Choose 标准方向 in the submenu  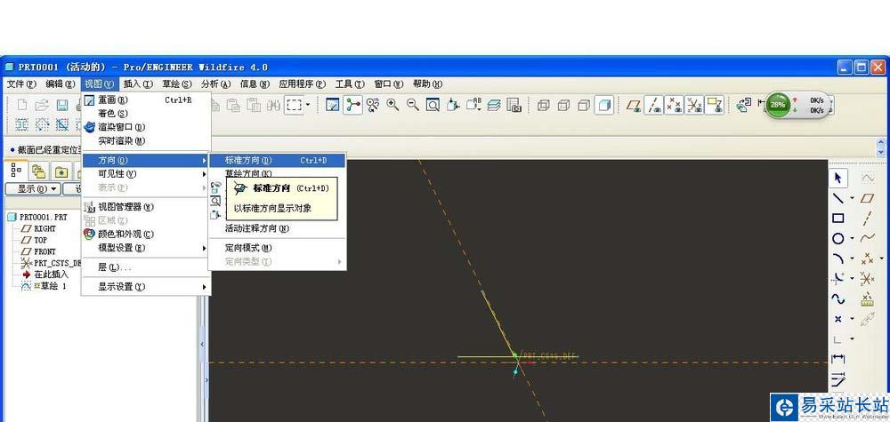tap(277, 160)
